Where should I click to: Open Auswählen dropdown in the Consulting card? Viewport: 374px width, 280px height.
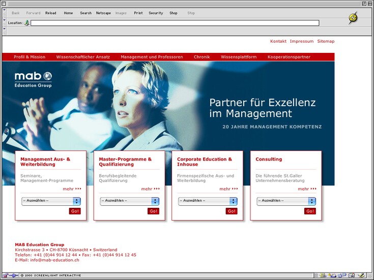pyautogui.click(x=286, y=201)
